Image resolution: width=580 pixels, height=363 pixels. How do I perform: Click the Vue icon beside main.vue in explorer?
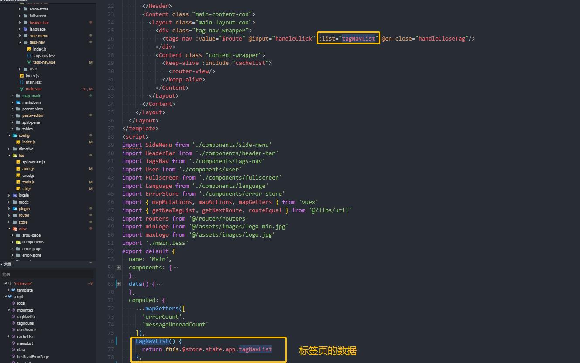21,89
